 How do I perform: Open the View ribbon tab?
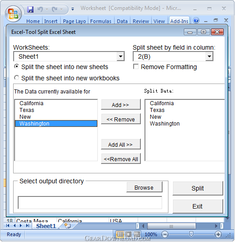pos(159,21)
